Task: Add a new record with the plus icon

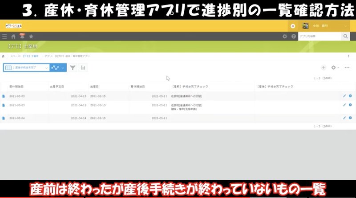Action: click(324, 67)
